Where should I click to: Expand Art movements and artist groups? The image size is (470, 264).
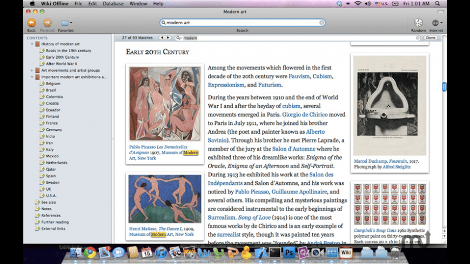tap(32, 70)
